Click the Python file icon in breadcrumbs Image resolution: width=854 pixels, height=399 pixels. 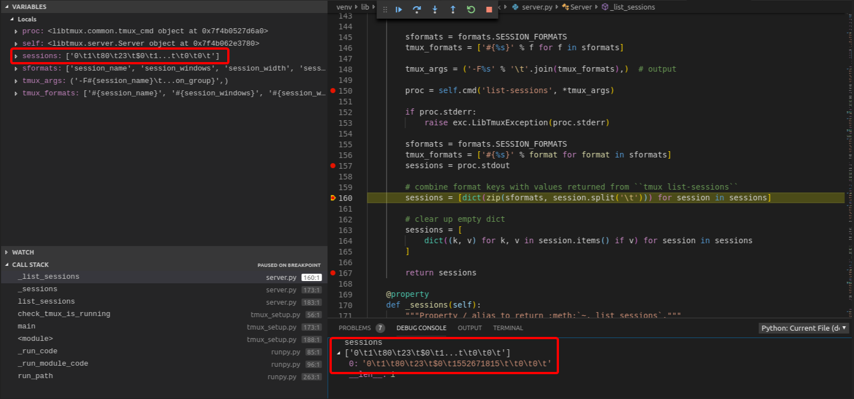[x=515, y=7]
